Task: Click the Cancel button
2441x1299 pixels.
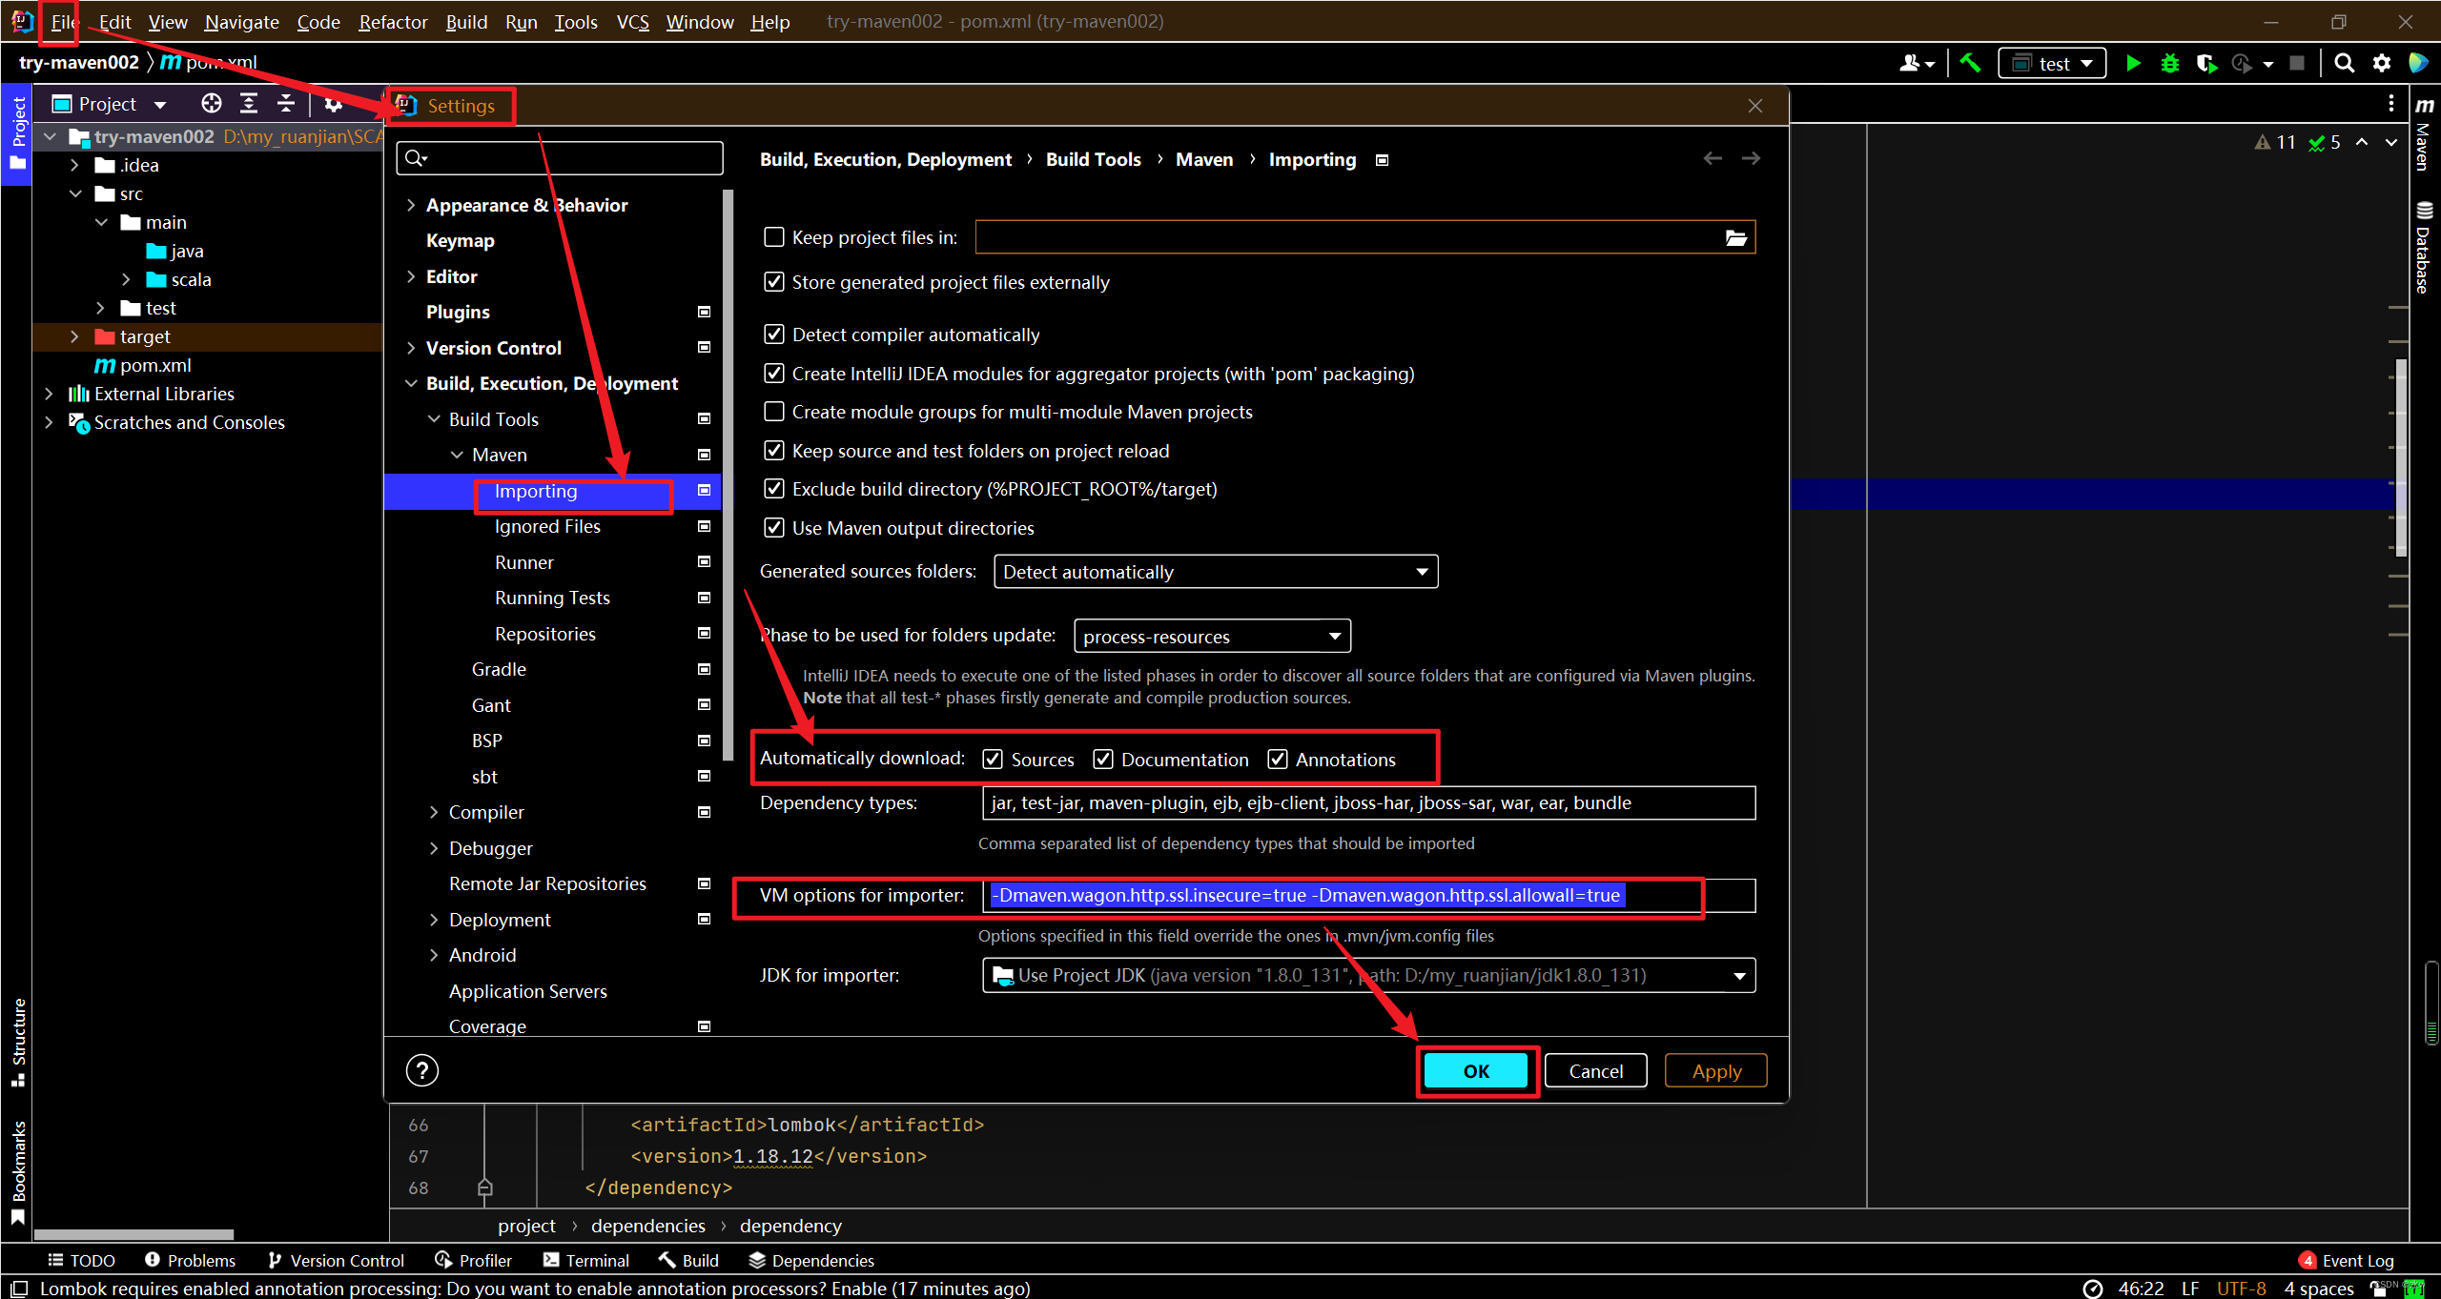Action: pyautogui.click(x=1595, y=1071)
